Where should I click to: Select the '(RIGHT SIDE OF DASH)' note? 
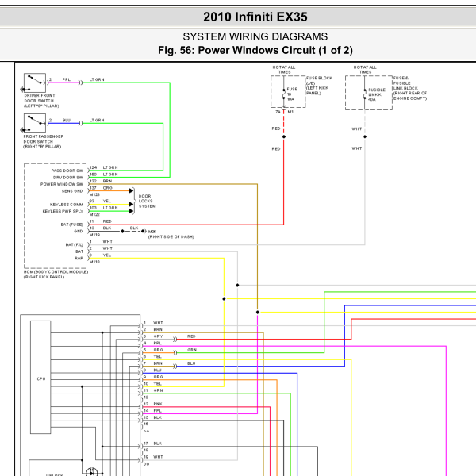[171, 236]
